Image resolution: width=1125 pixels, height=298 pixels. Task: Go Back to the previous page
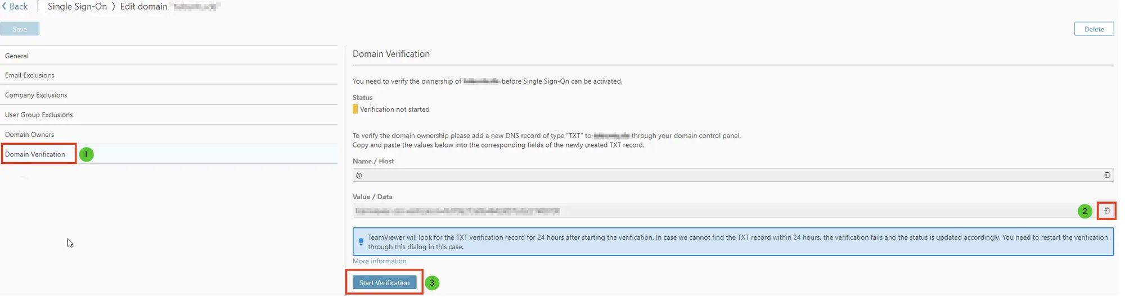tap(15, 6)
